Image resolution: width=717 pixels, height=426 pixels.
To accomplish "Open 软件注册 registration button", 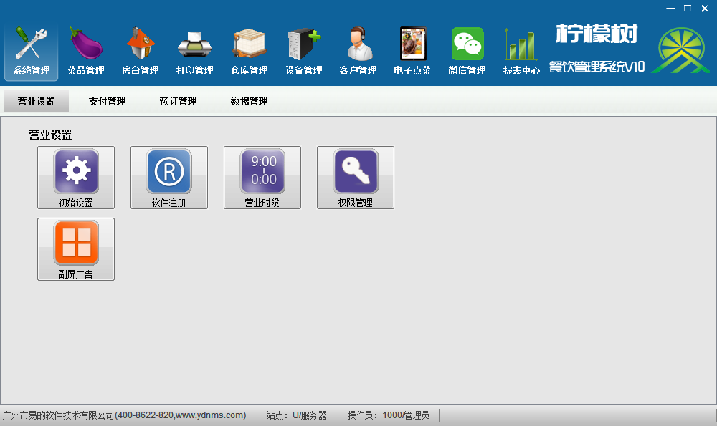I will (x=169, y=178).
